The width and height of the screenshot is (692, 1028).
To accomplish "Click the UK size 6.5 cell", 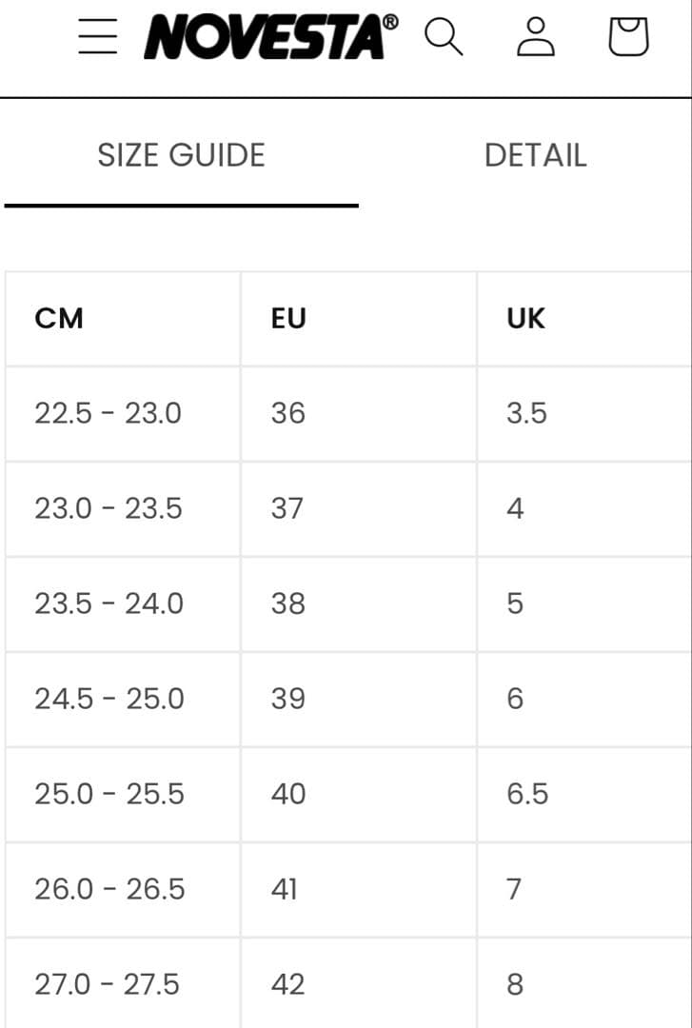I will tap(527, 794).
